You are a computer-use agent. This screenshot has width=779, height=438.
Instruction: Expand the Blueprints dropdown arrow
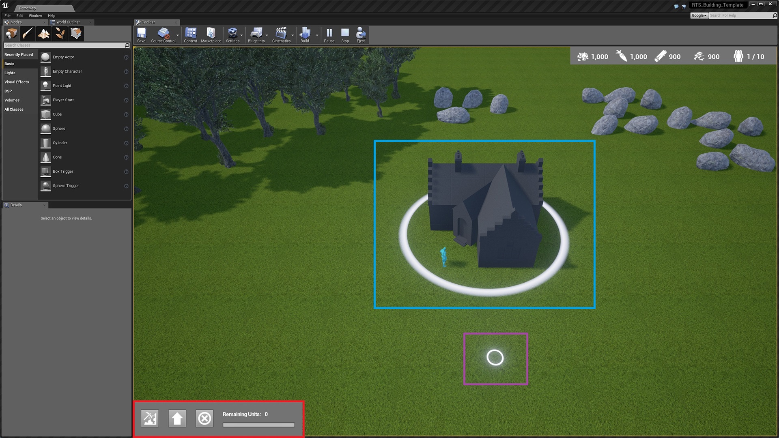pos(267,35)
